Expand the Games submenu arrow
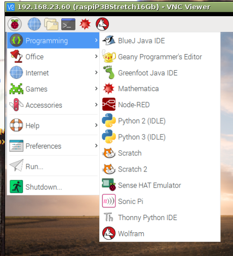The image size is (233, 256). (x=96, y=89)
